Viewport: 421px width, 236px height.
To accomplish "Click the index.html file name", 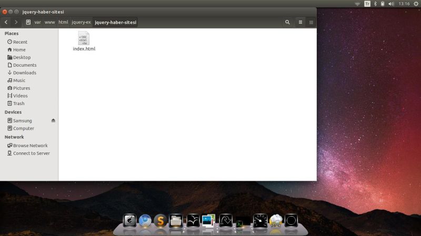I will pos(84,49).
